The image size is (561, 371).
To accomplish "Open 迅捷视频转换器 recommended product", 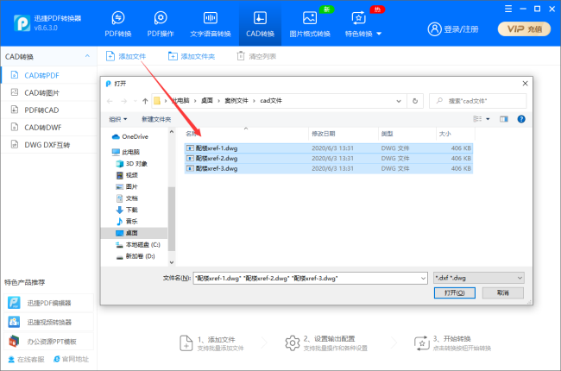I will [48, 323].
